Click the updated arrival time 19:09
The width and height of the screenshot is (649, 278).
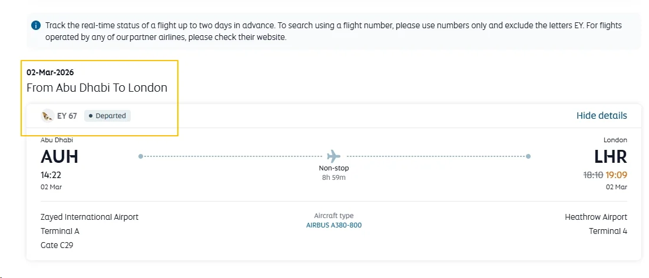616,175
